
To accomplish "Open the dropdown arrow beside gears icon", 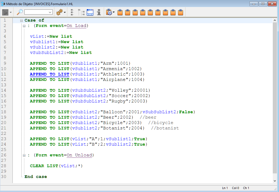I will point(65,12).
